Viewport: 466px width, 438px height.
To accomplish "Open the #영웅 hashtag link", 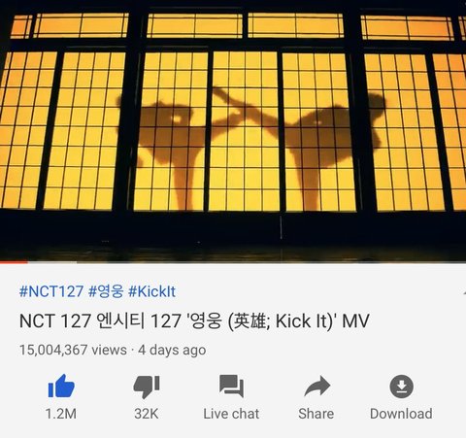I will pos(106,291).
